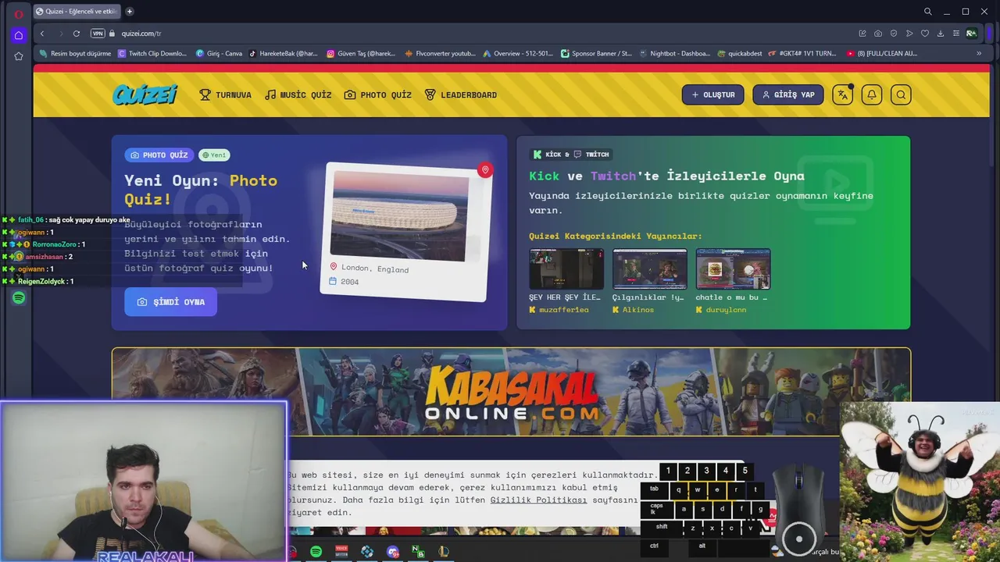1000x562 pixels.
Task: Open the HareketeBak TikTok bookmark
Action: click(x=284, y=53)
